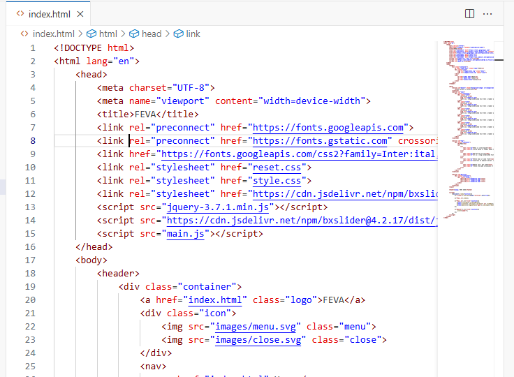Click the html symbol icon in breadcrumbs

tap(91, 34)
